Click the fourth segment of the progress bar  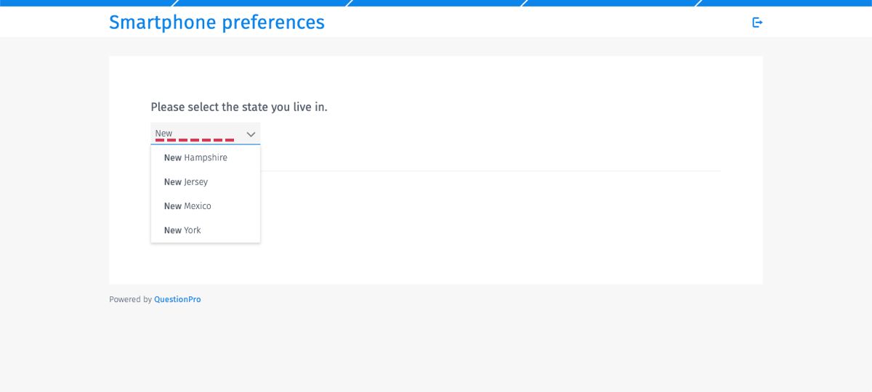click(610, 3)
